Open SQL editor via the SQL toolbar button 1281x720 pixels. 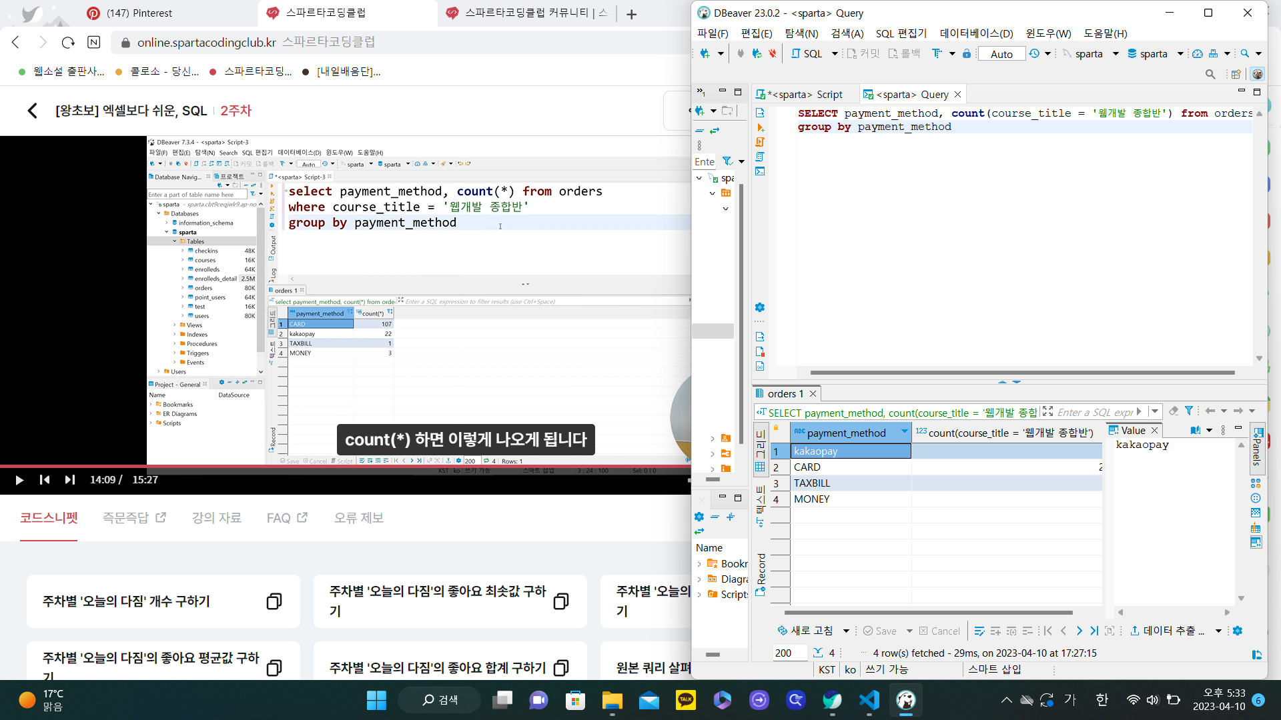(x=807, y=53)
